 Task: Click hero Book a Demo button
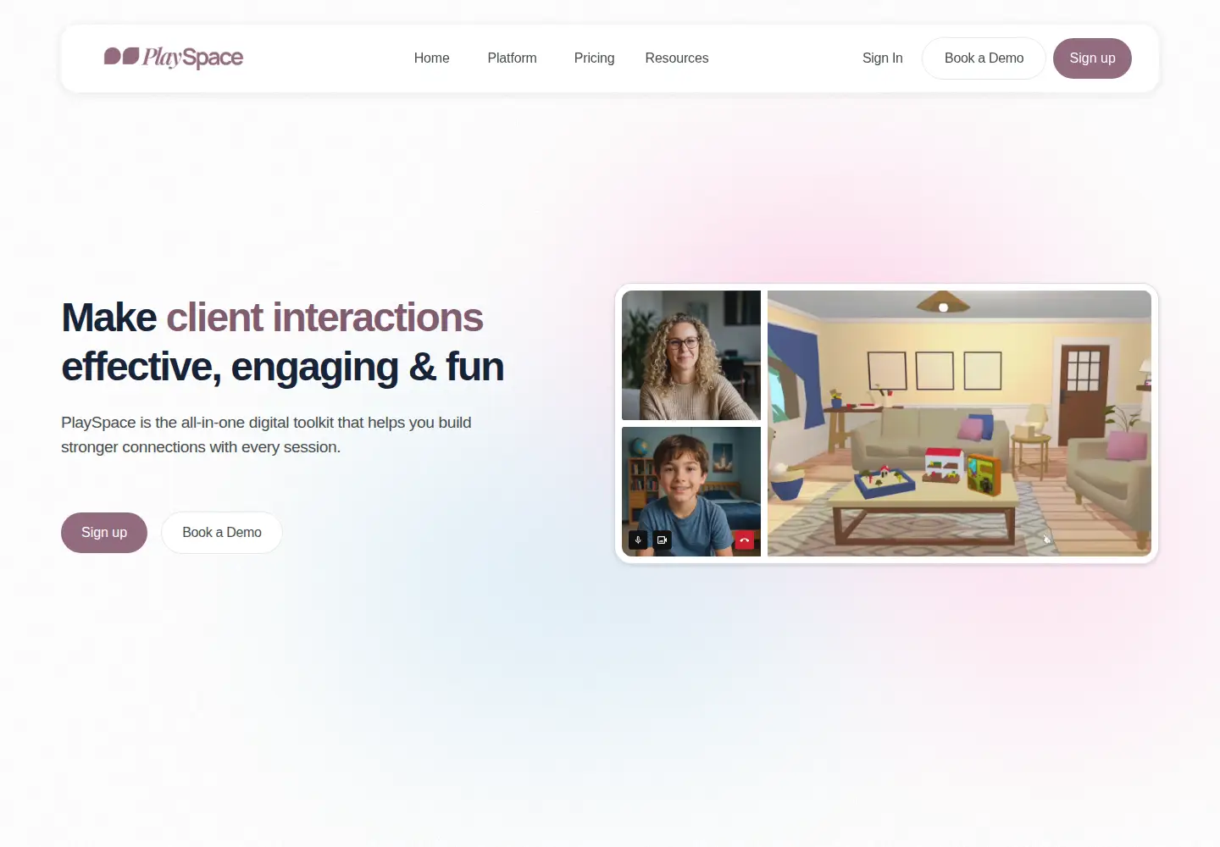(x=222, y=533)
